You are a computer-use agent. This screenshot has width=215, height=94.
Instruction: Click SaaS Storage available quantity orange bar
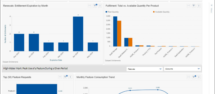[x=119, y=34]
